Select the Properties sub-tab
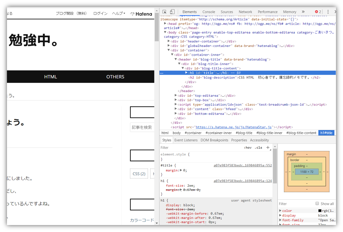 click(x=239, y=140)
